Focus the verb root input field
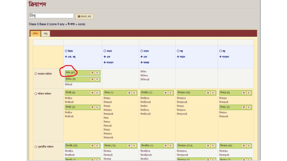Screen dimensions: 287x161 51,16
